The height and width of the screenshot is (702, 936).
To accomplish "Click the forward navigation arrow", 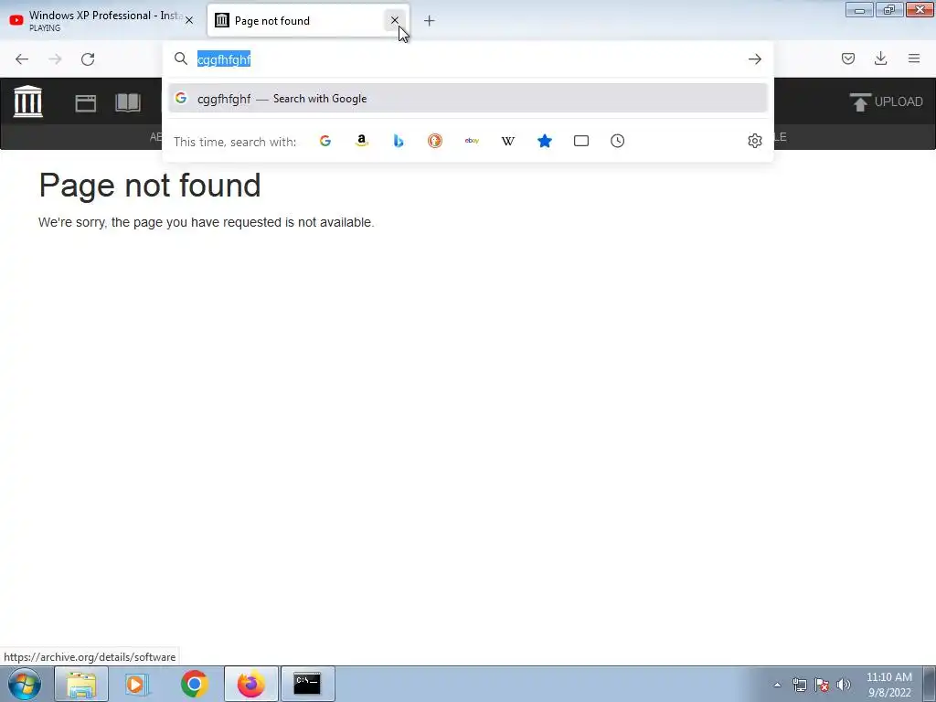I will point(55,59).
